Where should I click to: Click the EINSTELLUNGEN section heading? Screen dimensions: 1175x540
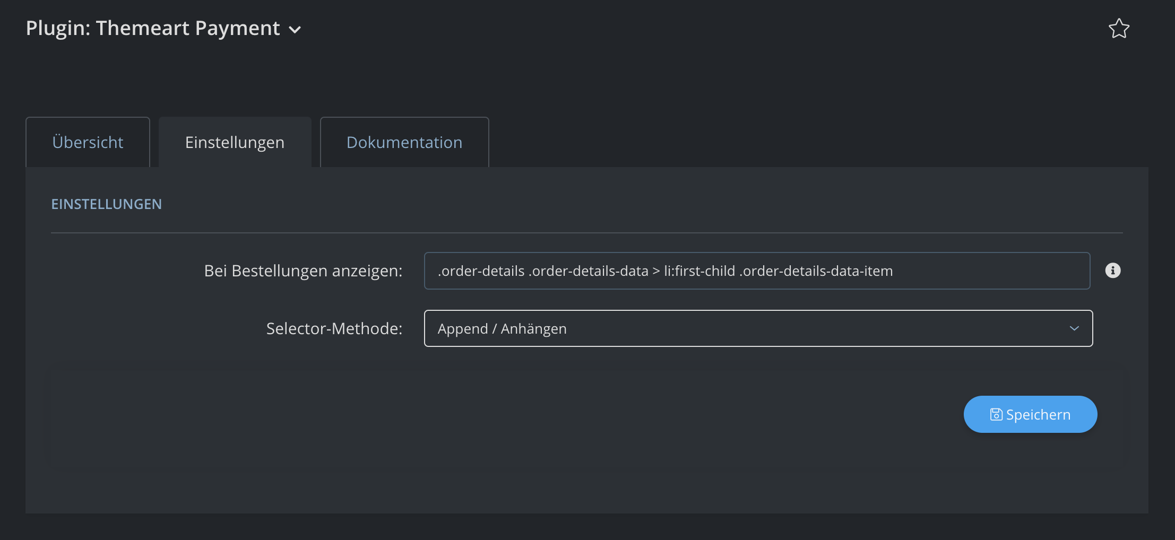tap(106, 204)
